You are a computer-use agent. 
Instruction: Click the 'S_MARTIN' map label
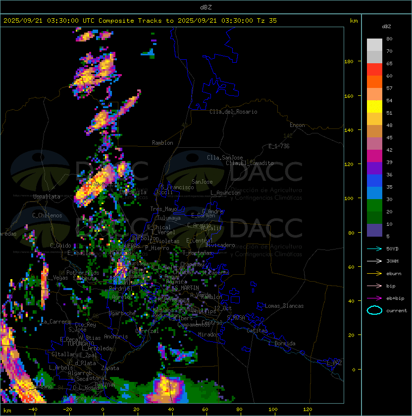tap(187, 288)
